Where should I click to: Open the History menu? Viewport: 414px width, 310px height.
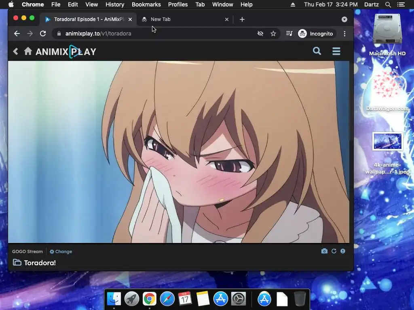(115, 4)
